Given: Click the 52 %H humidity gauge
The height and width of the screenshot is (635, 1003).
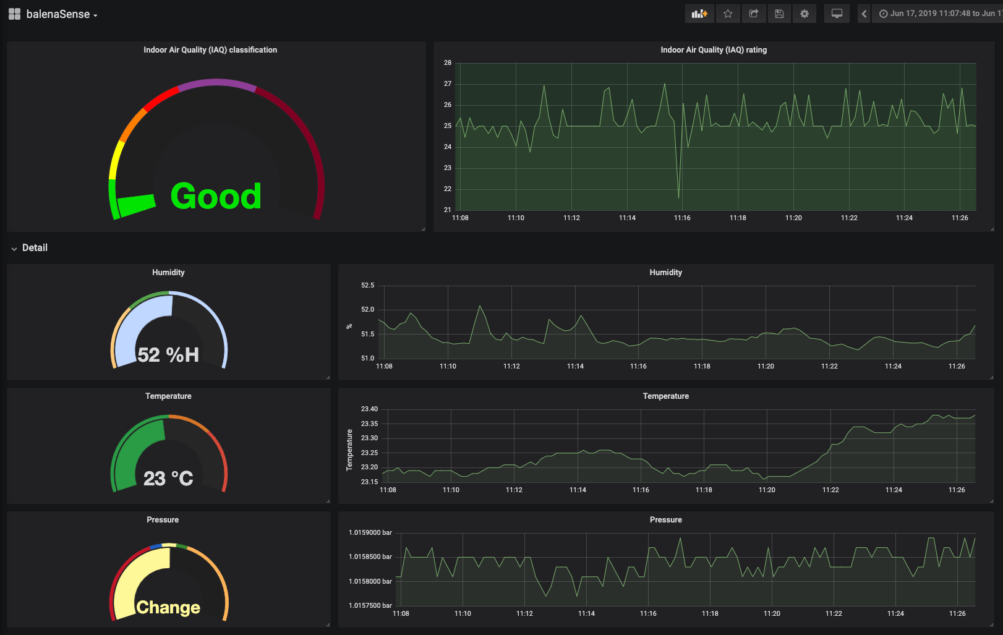Looking at the screenshot, I should [x=168, y=354].
